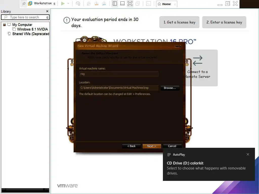Click the AutoPlay icon in the notification
The image size is (259, 194).
click(169, 155)
